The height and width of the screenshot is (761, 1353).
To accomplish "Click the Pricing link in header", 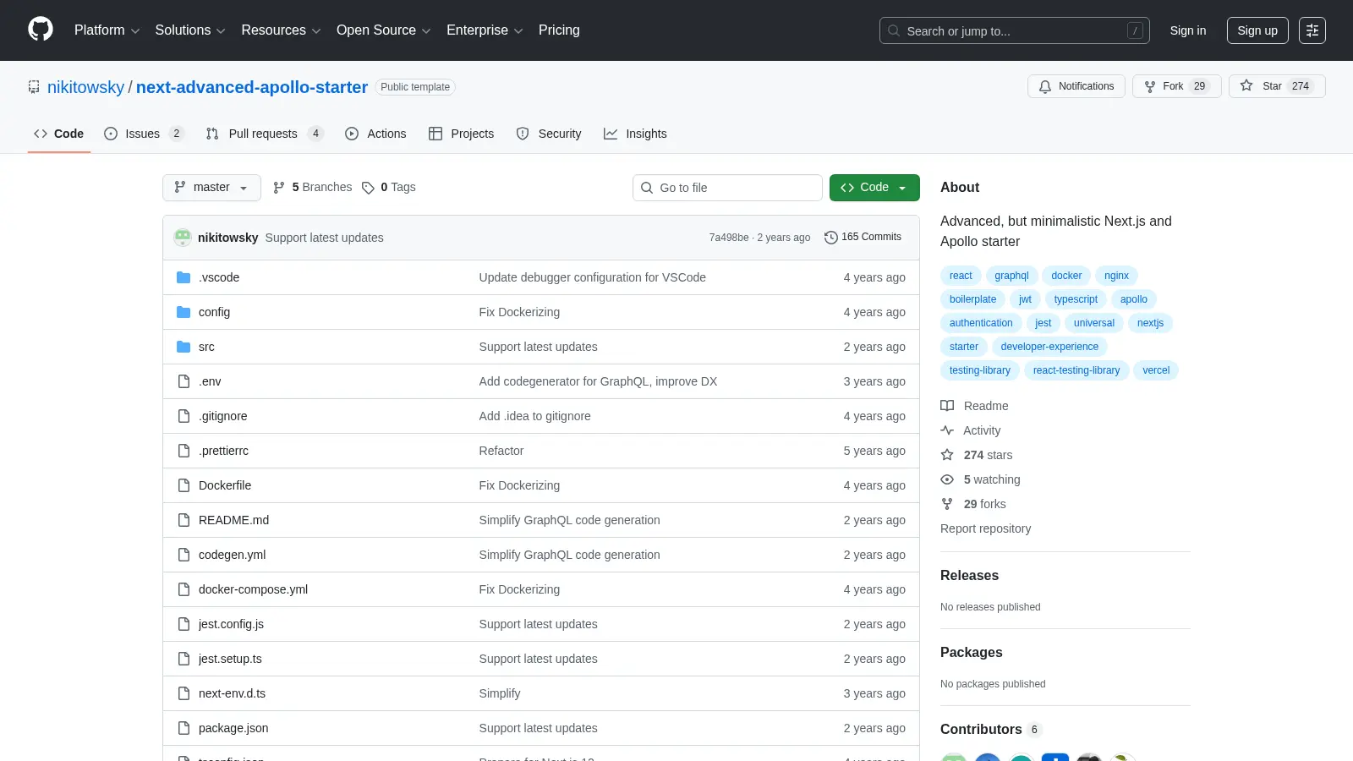I will coord(559,30).
